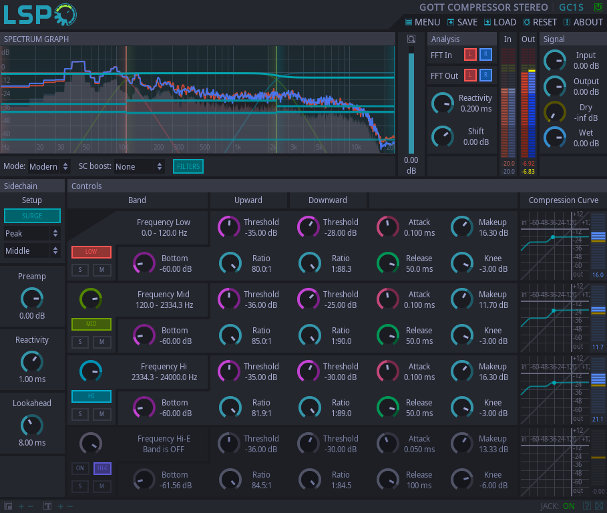This screenshot has height=513, width=607.
Task: Open the Mode dropdown showing Modern
Action: 48,166
